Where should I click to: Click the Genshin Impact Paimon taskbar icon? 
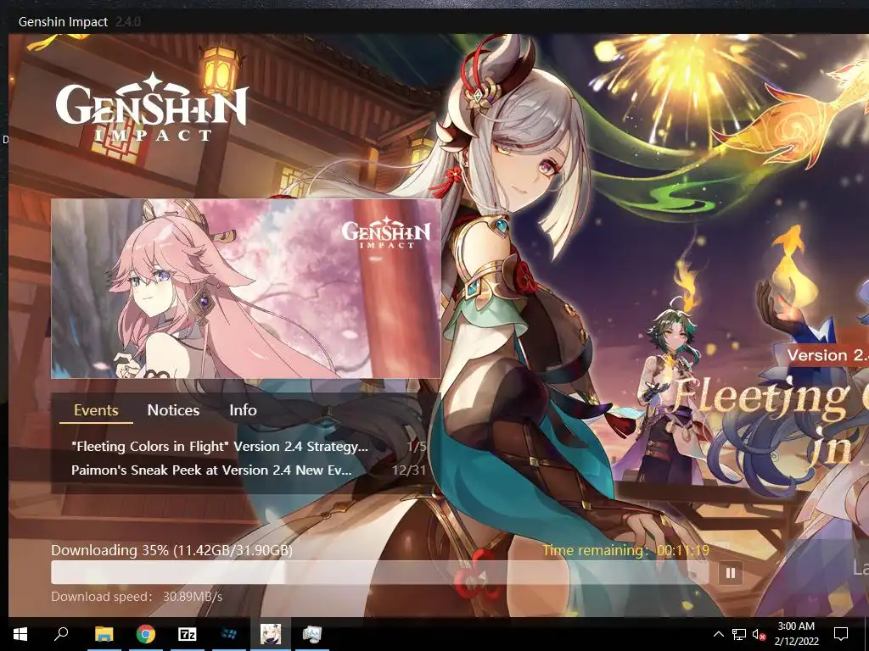pos(270,634)
